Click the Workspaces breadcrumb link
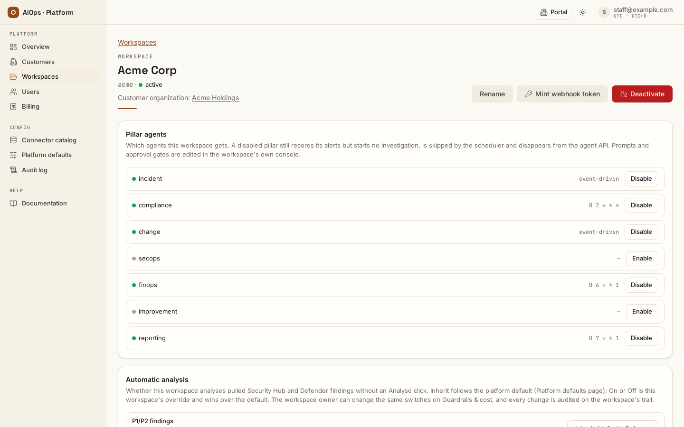684x427 pixels. 137,42
